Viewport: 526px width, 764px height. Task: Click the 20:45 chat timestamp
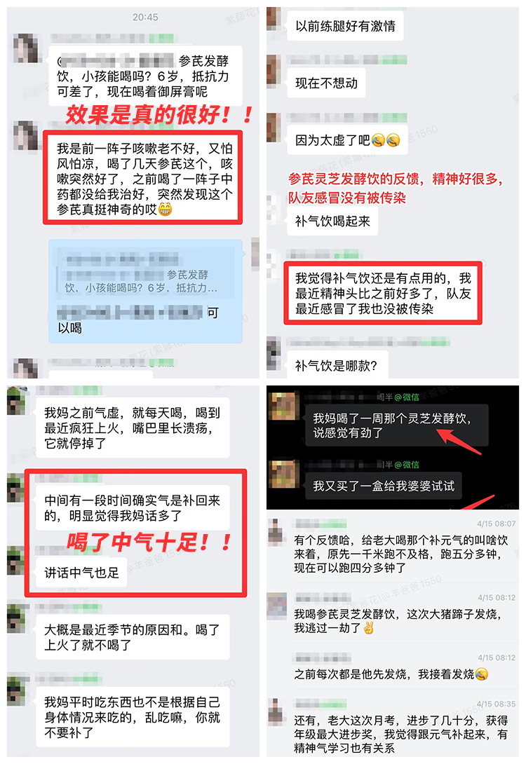[x=145, y=17]
